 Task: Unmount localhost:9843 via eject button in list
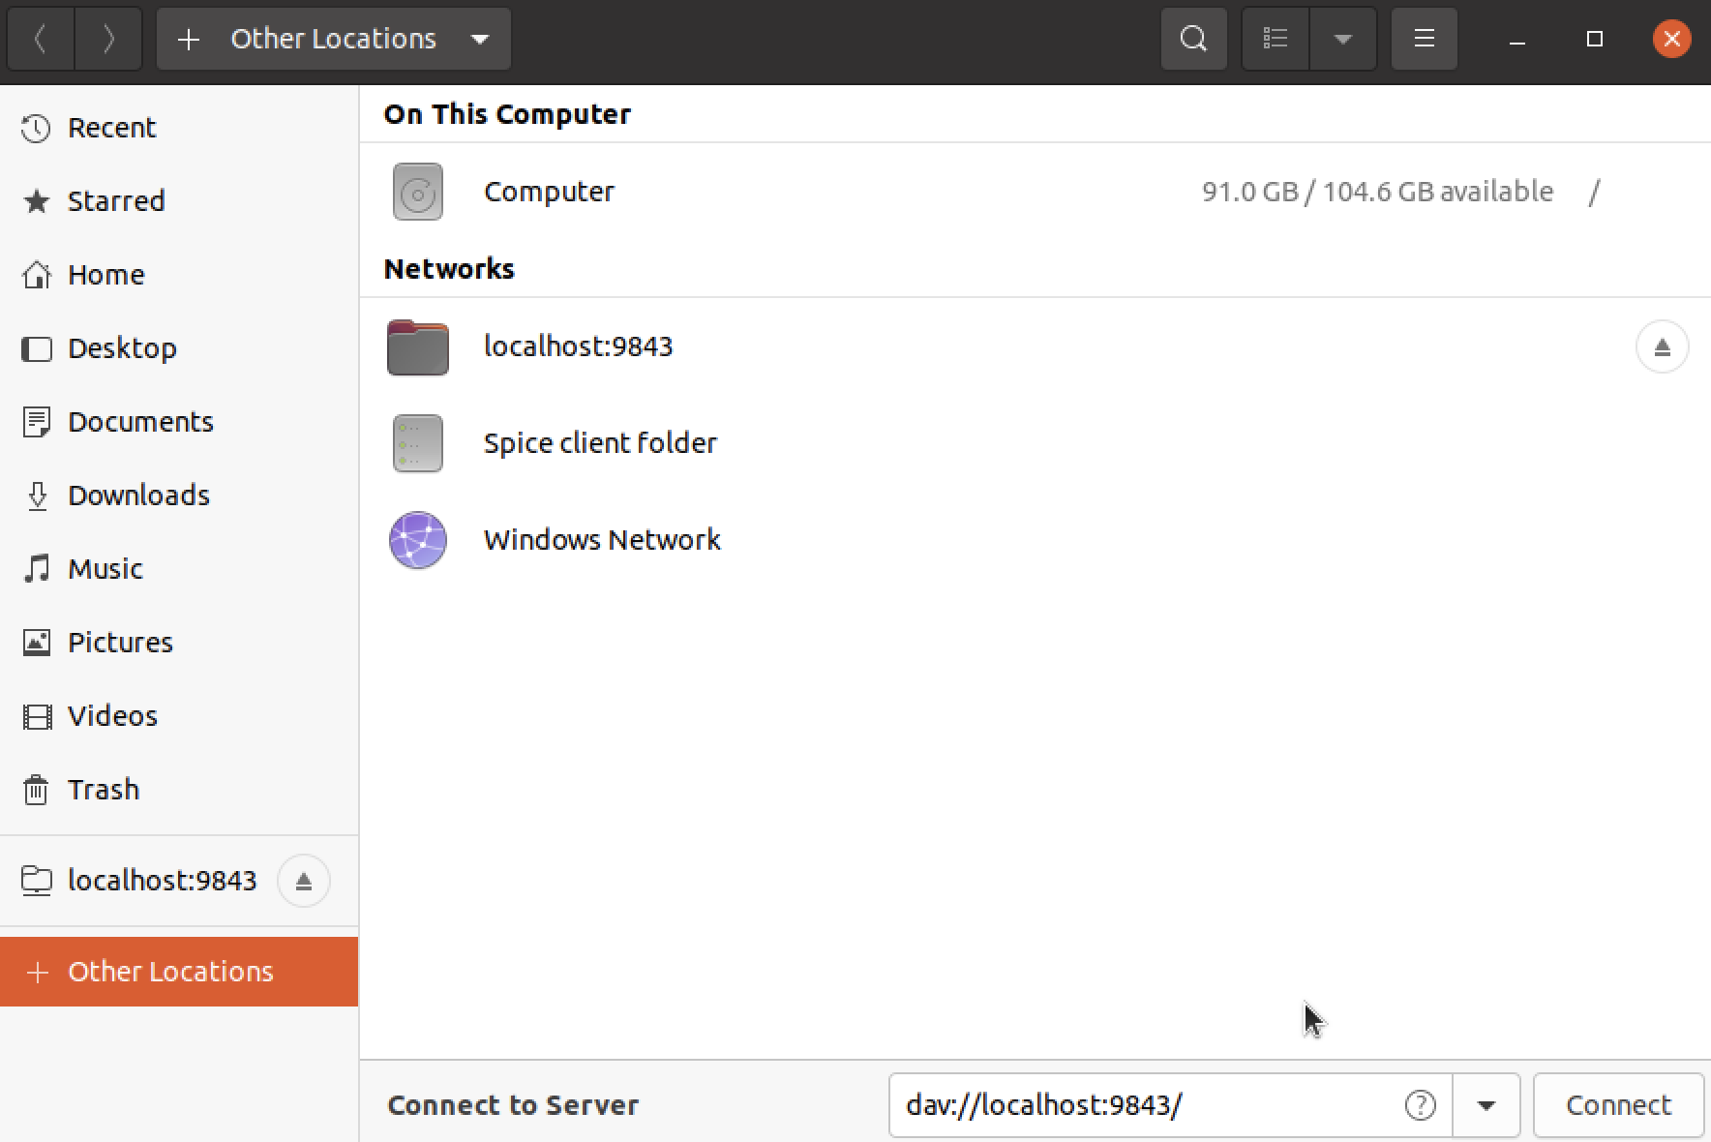(1663, 346)
